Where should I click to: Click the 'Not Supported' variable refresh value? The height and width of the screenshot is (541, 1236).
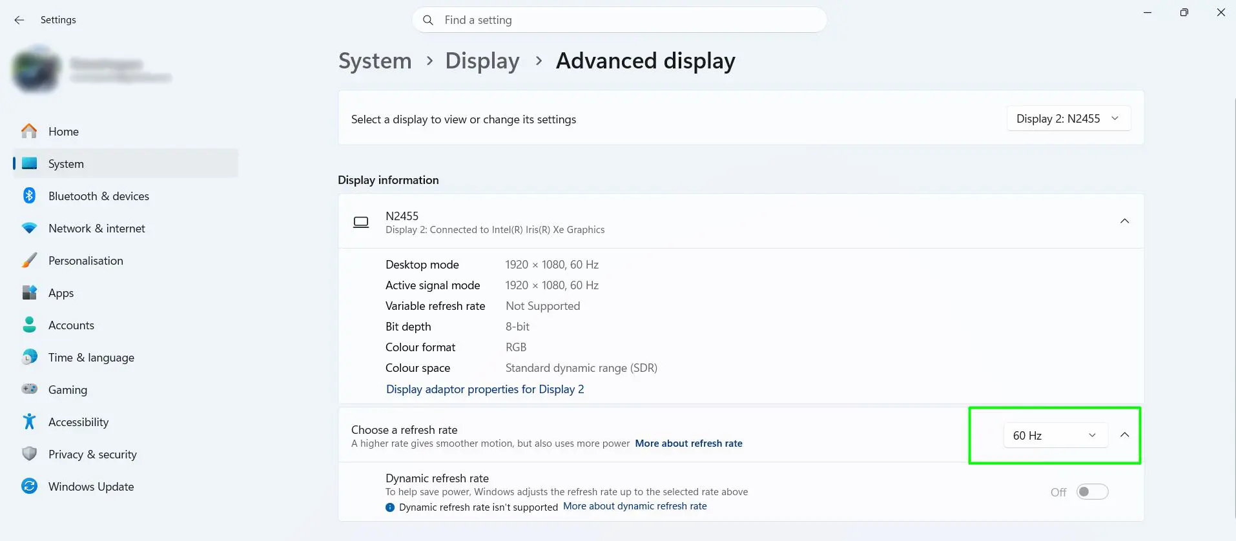[x=542, y=306]
